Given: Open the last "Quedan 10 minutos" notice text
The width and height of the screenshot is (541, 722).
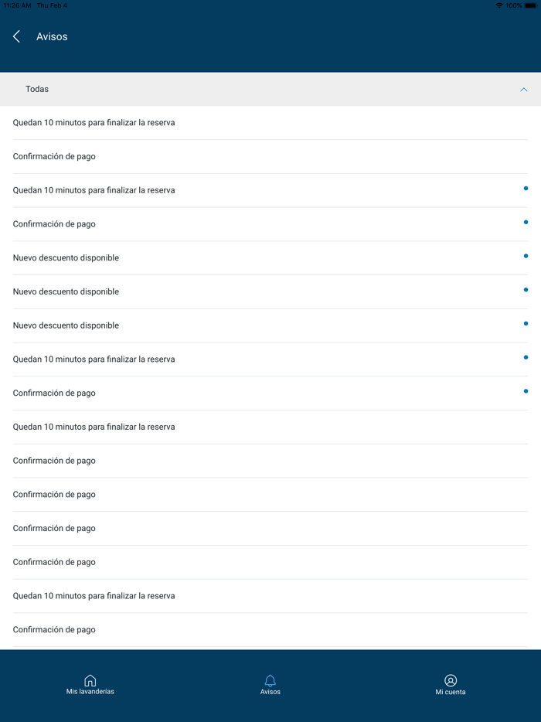Looking at the screenshot, I should (x=94, y=596).
